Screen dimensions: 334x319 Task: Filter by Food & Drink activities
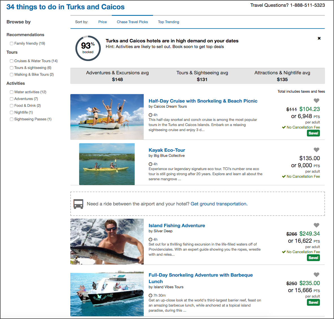click(11, 105)
